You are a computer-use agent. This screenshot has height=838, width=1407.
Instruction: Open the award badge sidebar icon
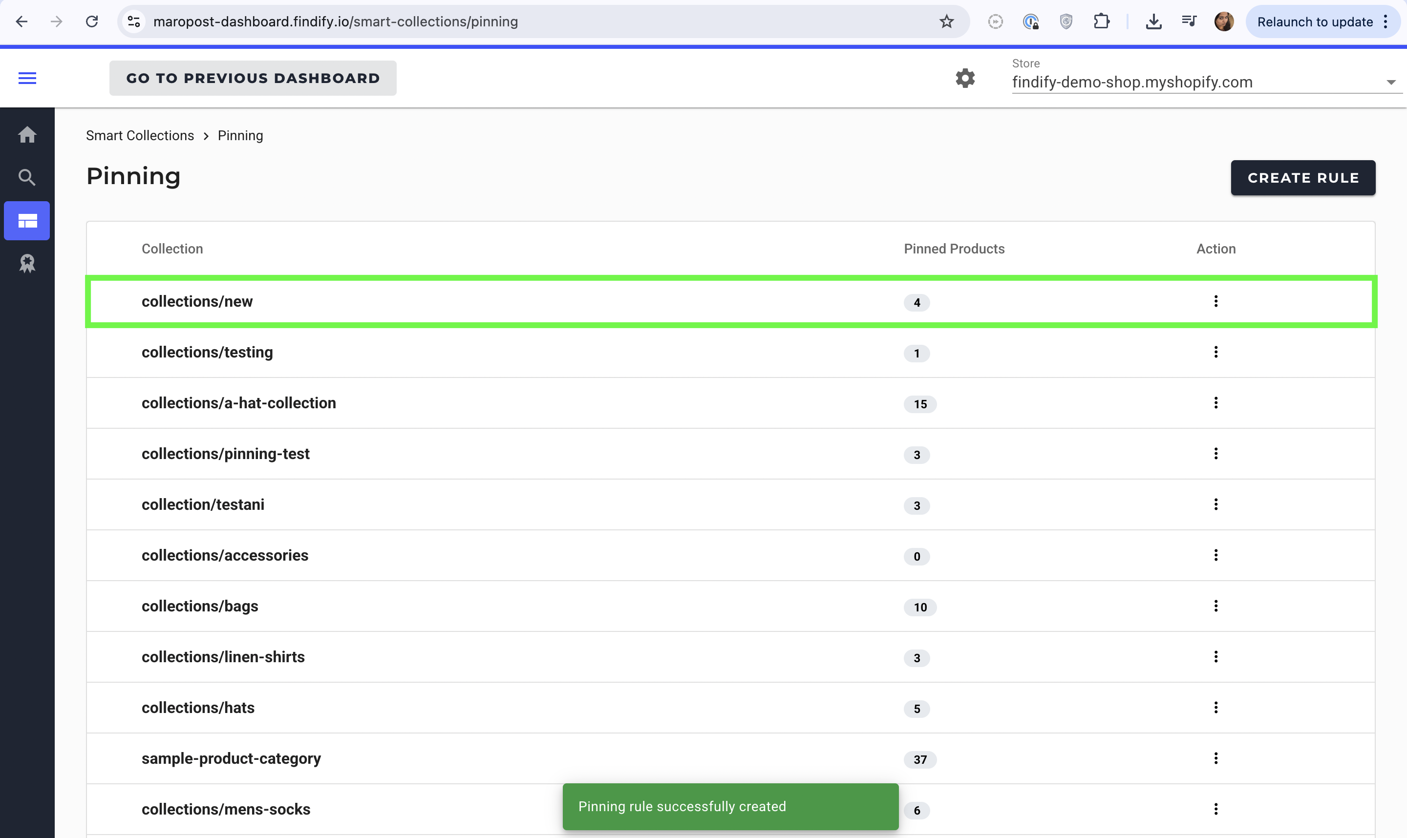point(27,263)
